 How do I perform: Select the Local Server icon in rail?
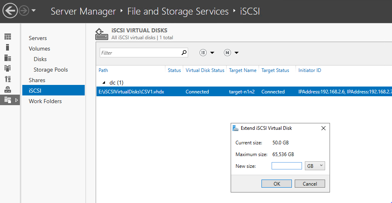pos(8,47)
